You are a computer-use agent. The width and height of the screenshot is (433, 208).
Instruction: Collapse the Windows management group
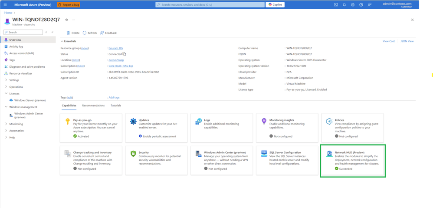tap(7, 107)
